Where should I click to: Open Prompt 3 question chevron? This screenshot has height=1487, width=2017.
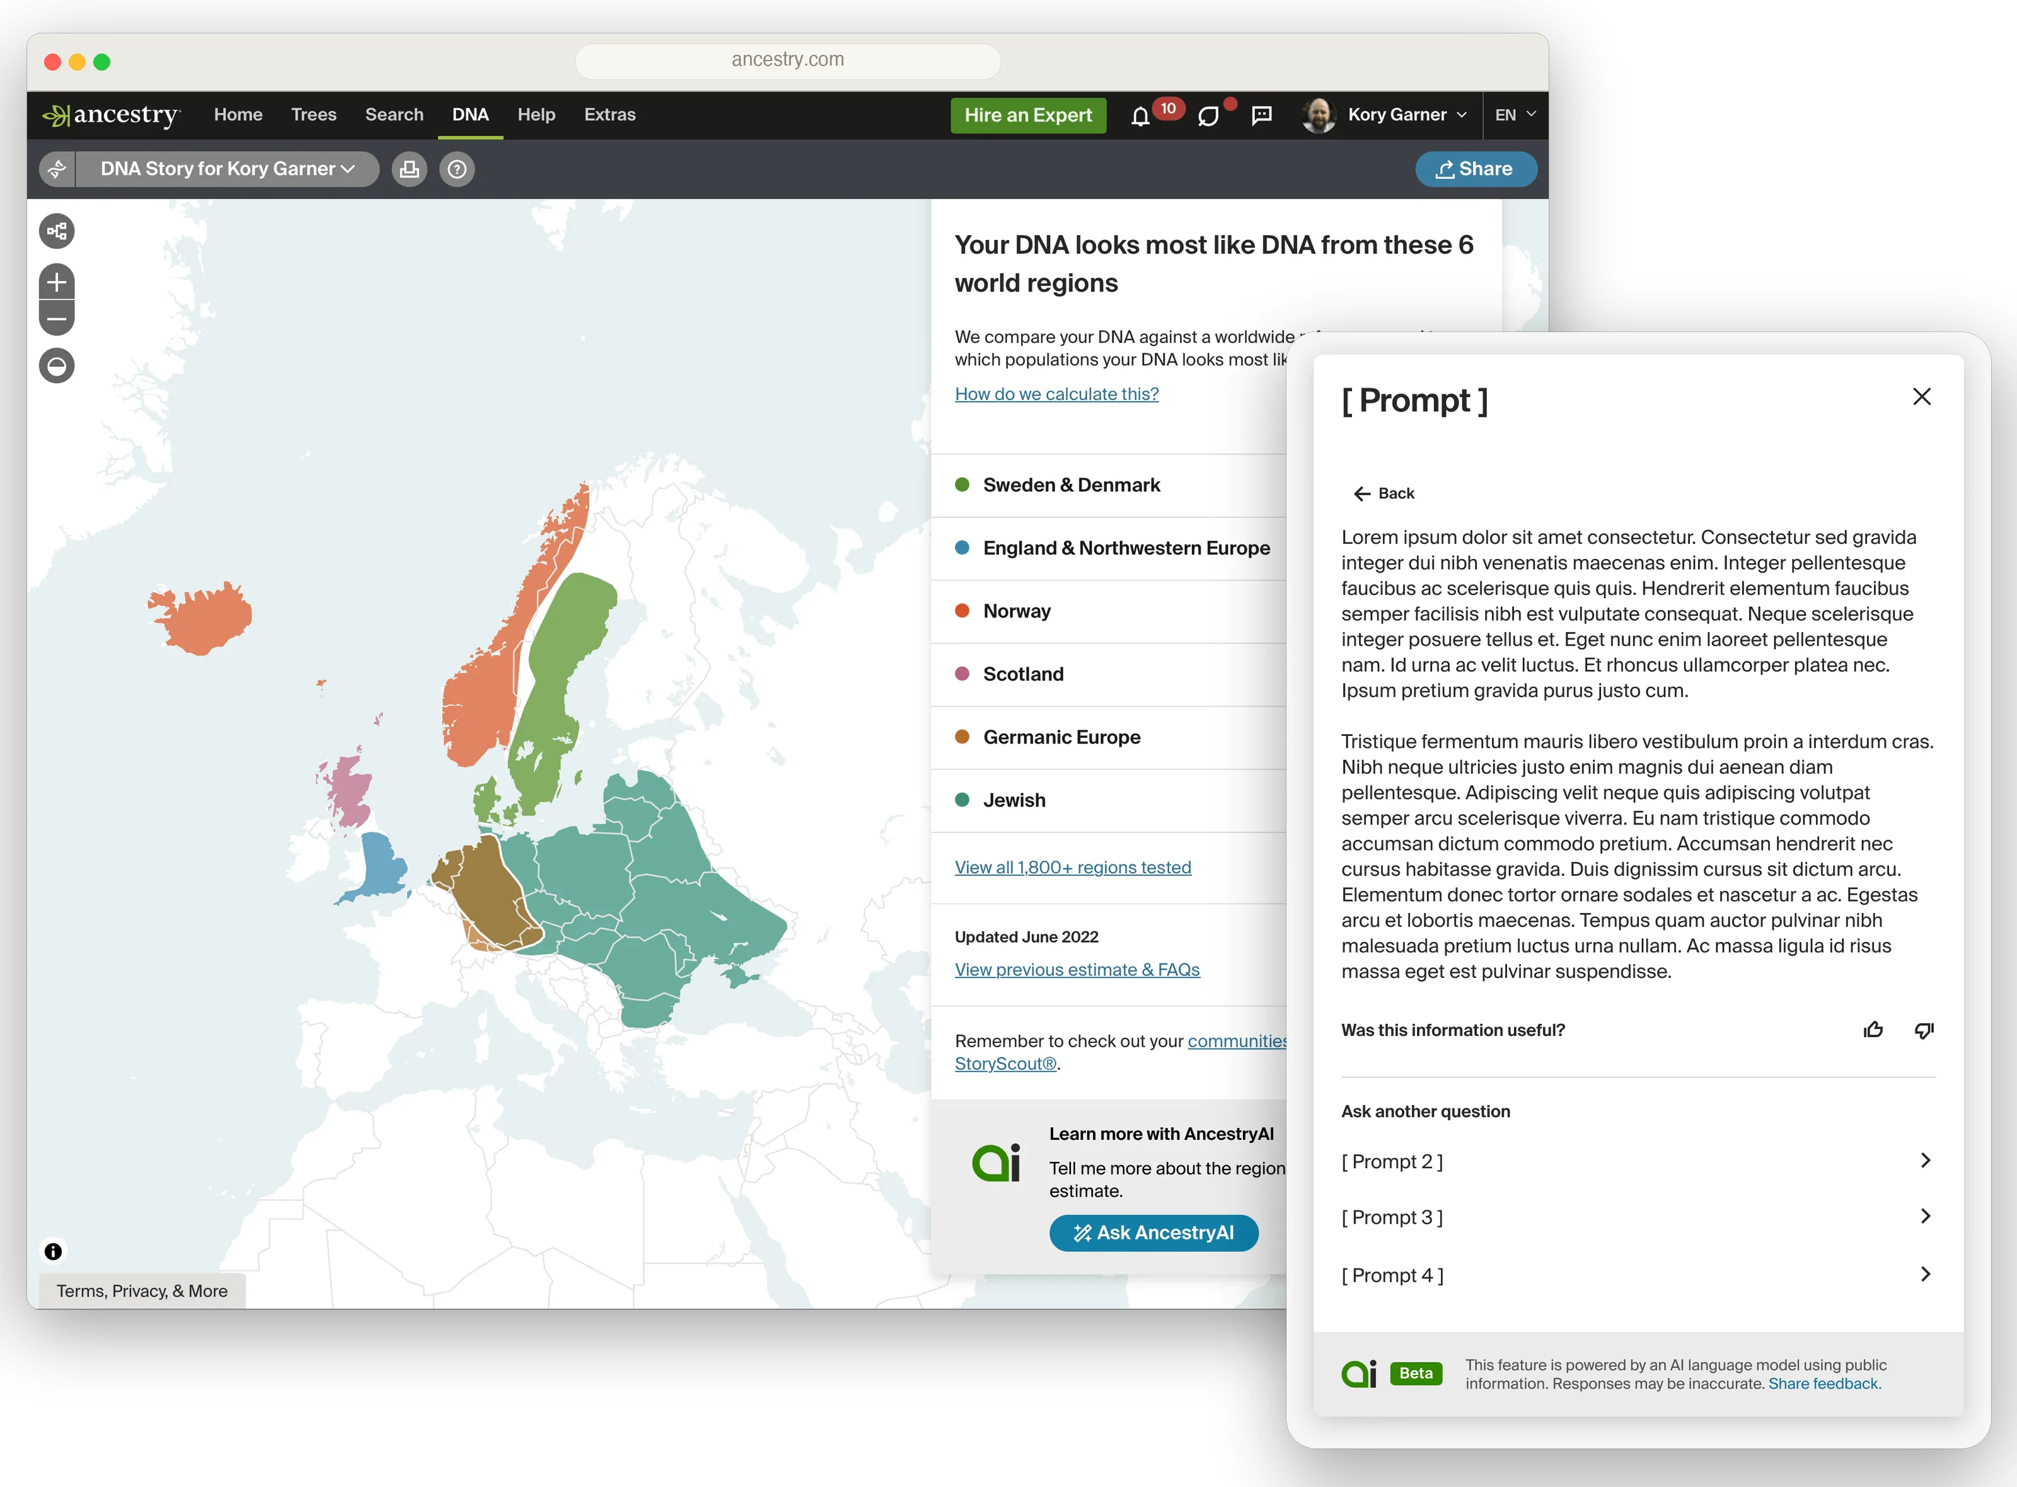1925,1217
